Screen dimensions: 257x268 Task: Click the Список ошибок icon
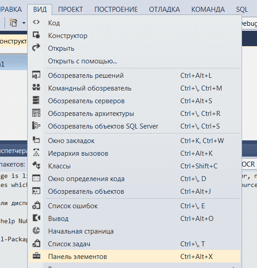(36, 205)
